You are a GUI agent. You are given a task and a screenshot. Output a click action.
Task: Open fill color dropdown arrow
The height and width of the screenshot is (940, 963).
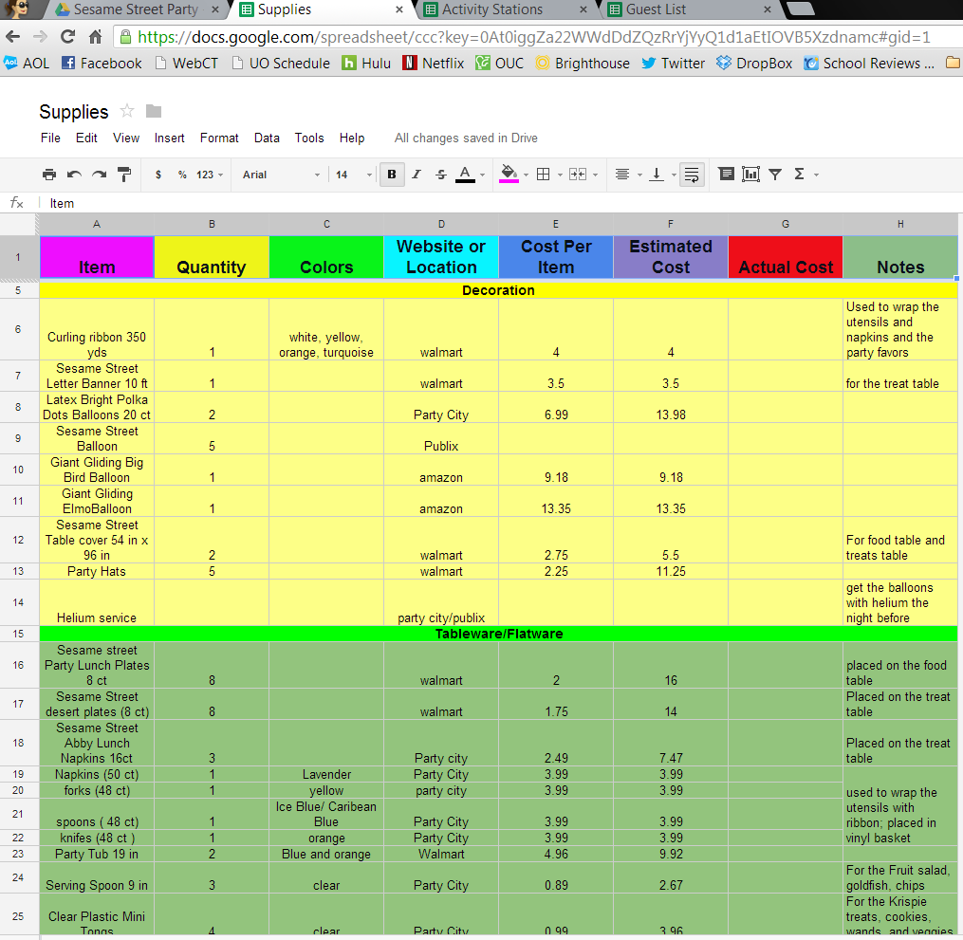point(526,175)
